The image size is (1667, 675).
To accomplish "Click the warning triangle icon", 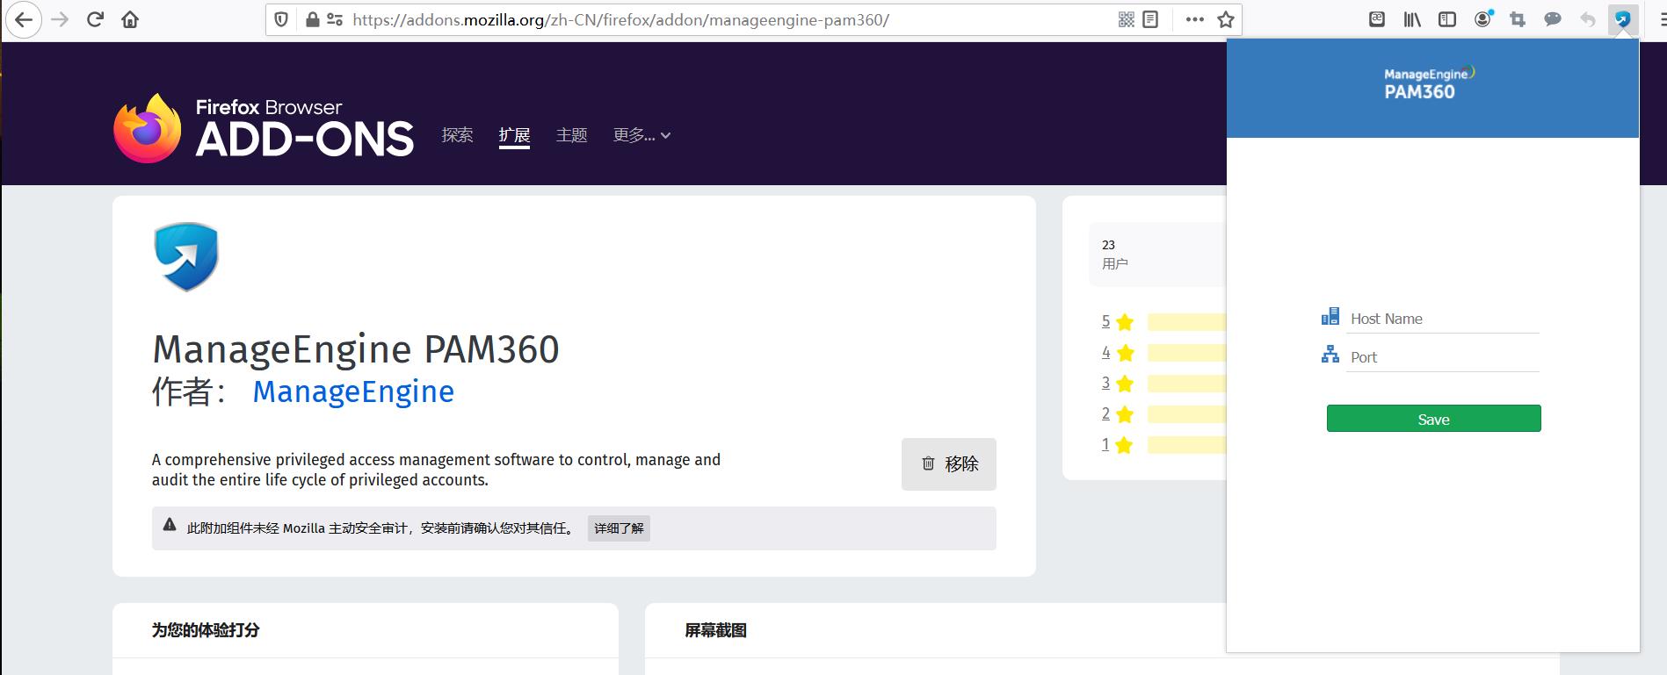I will 170,525.
